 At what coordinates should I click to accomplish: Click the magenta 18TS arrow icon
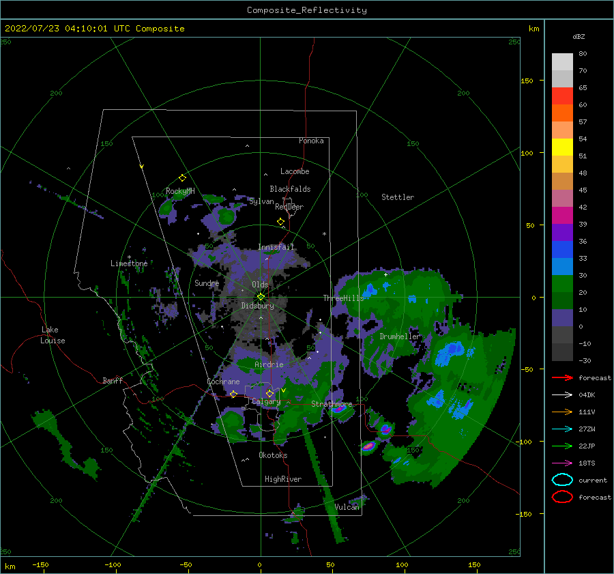(562, 463)
